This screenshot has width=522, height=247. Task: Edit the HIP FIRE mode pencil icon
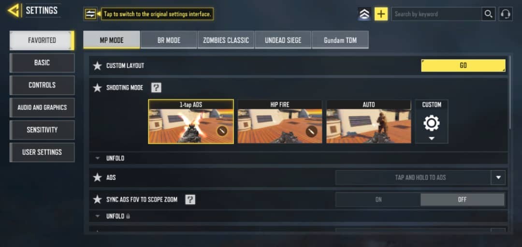click(311, 131)
